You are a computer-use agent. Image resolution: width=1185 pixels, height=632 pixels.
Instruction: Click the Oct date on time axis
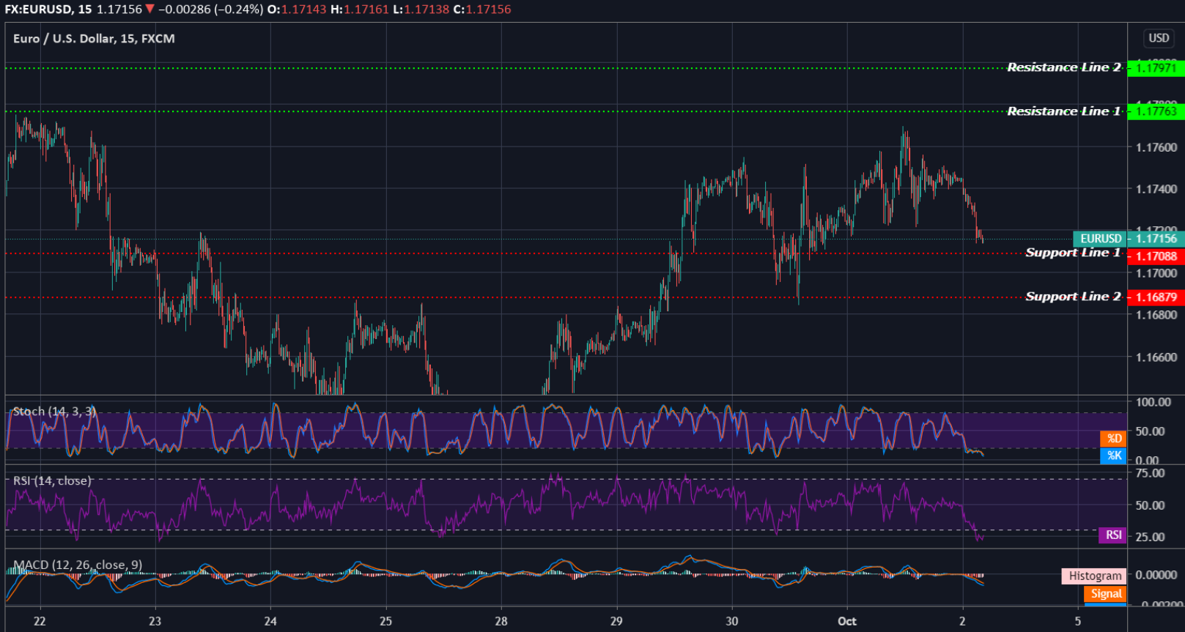pos(847,621)
